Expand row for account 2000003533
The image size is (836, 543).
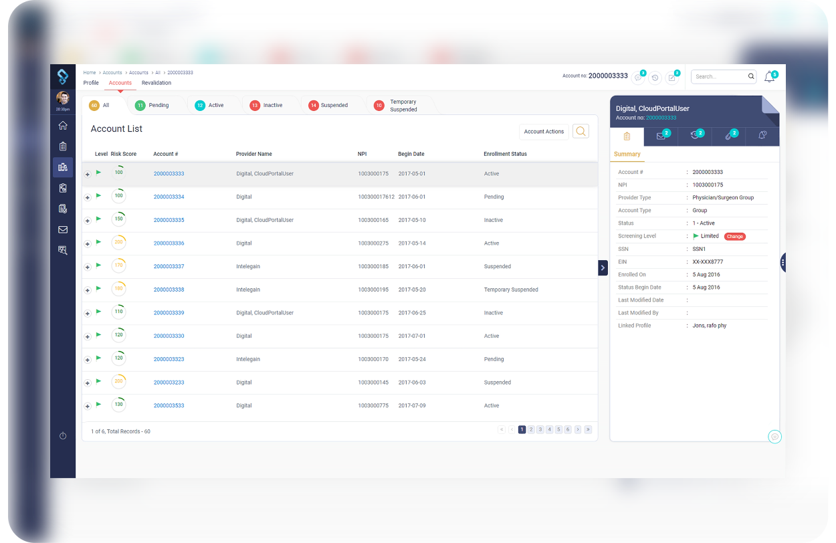(x=88, y=407)
